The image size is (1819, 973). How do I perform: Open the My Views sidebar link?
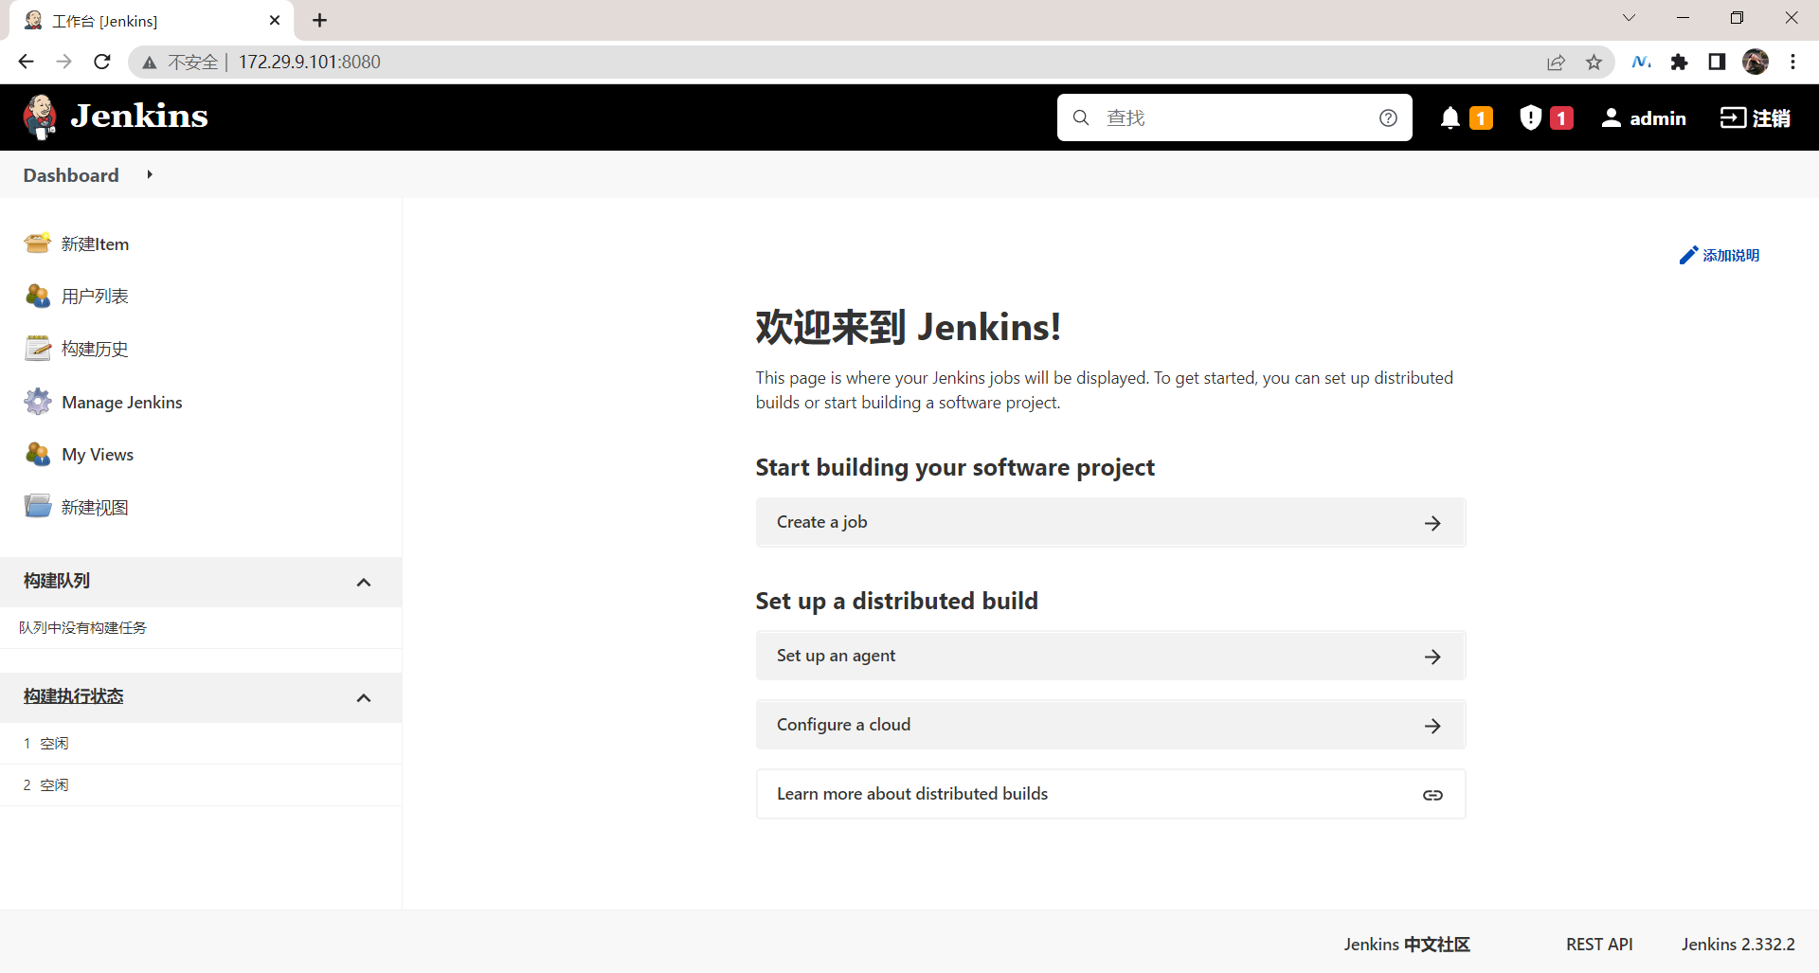click(x=98, y=454)
